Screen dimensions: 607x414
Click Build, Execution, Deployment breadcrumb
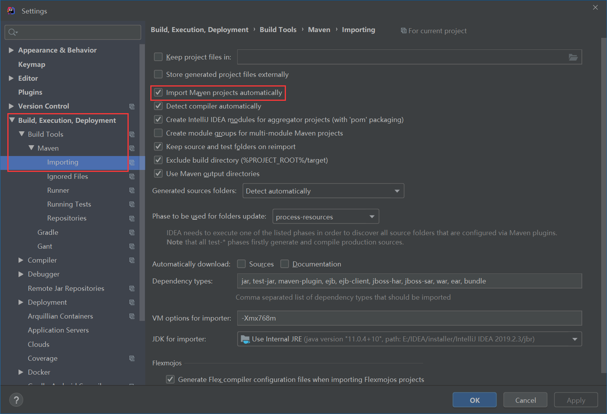coord(200,30)
